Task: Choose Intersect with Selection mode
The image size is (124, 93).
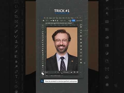Action: coord(57,21)
